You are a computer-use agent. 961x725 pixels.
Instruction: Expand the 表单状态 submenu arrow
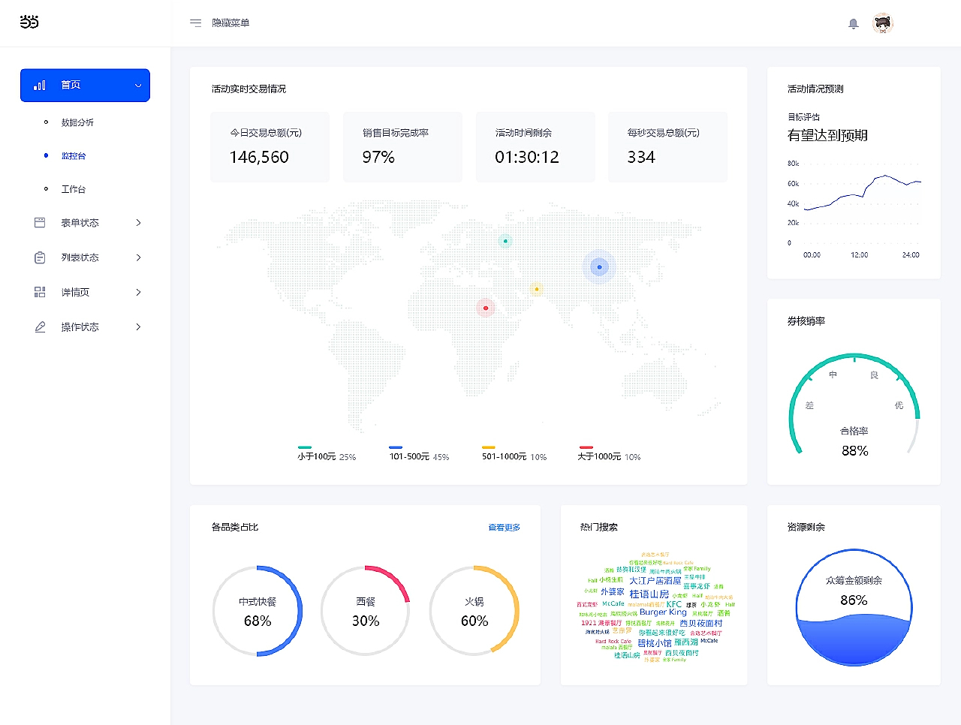coord(138,223)
